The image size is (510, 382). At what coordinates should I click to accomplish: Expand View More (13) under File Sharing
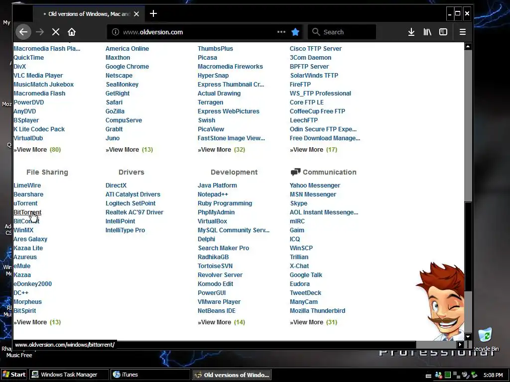coord(37,322)
